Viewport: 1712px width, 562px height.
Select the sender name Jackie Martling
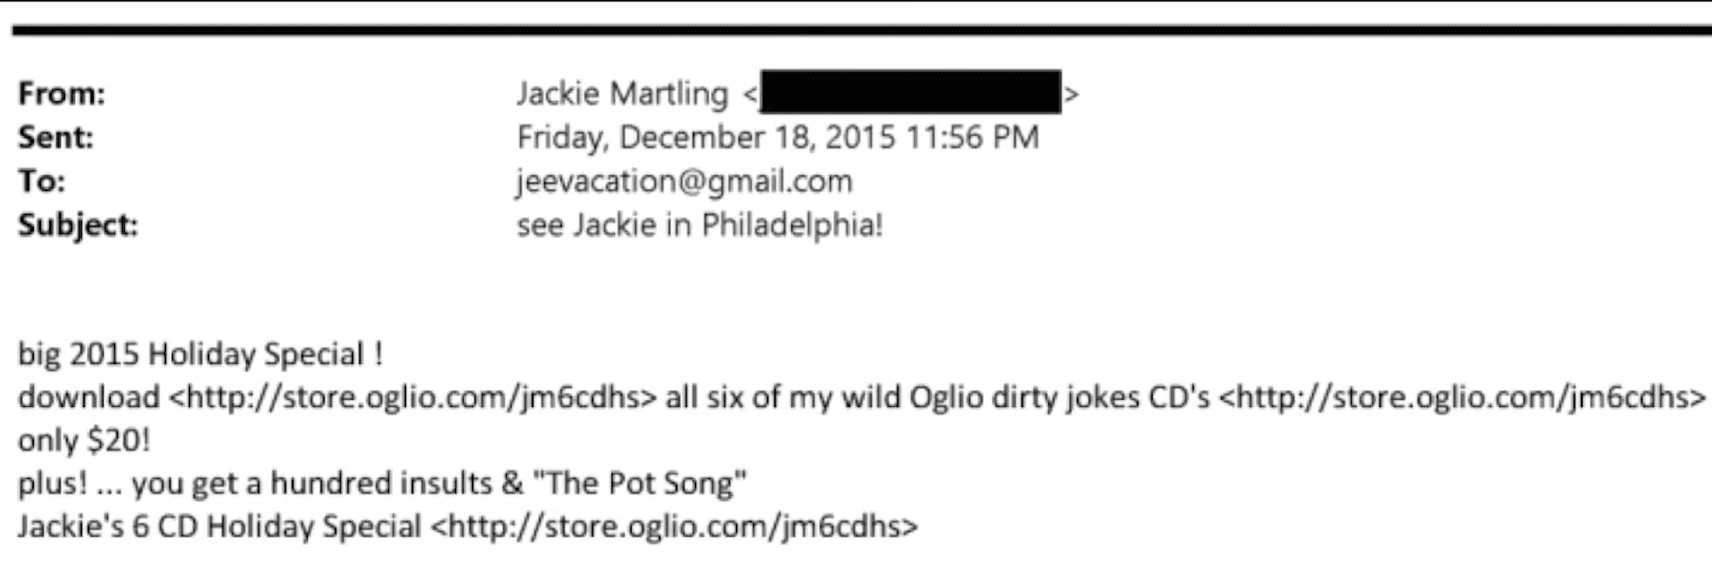(622, 94)
